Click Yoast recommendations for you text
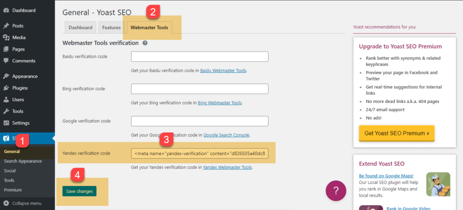 (x=384, y=27)
